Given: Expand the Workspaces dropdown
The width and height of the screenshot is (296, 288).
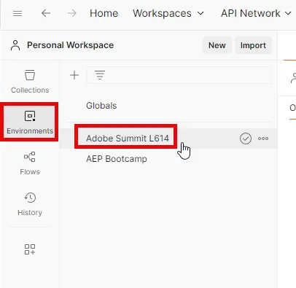Looking at the screenshot, I should tap(168, 13).
